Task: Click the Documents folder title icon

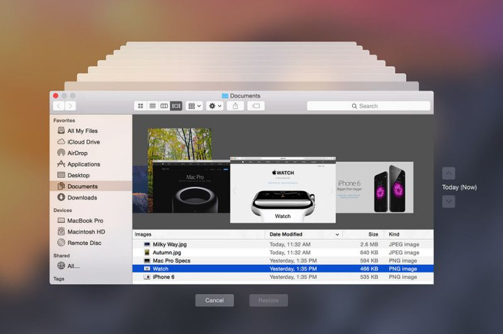Action: tap(225, 96)
